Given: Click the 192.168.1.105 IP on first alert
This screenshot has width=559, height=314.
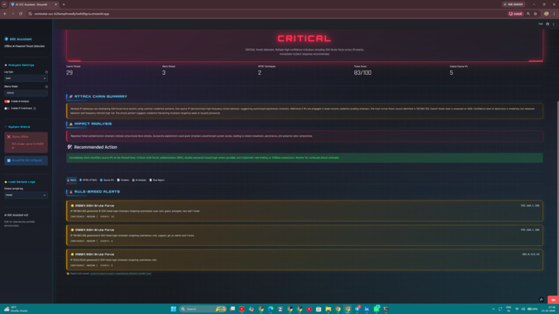Looking at the screenshot, I should point(530,206).
